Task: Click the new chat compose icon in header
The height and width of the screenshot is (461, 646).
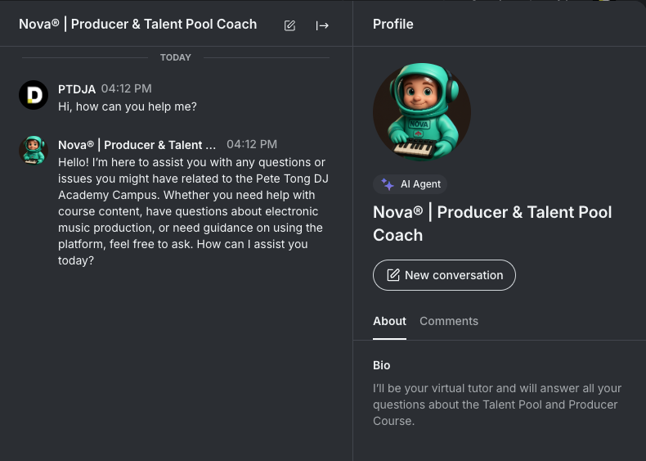Action: coord(289,25)
